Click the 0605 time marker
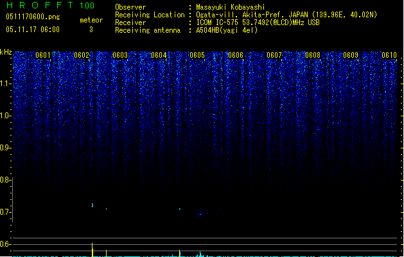 pyautogui.click(x=197, y=55)
